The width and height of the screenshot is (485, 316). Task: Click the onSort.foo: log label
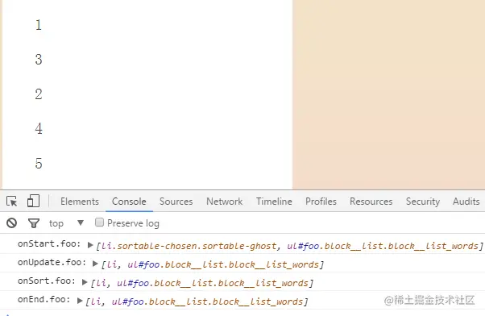point(47,281)
